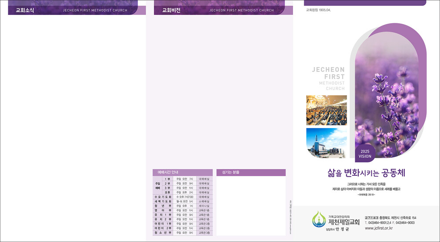Select the 섬기는 분들 box header
The image size is (440, 242).
[x=231, y=172]
